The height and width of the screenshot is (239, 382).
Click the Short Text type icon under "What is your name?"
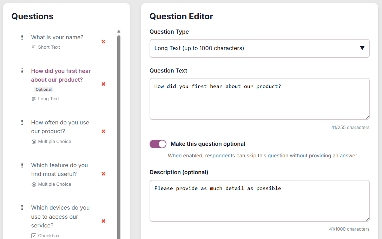coord(33,47)
